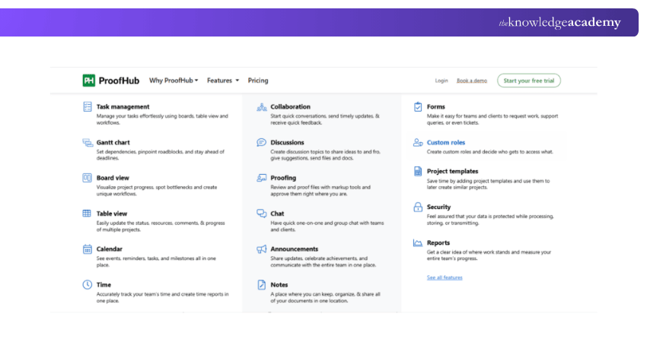Image resolution: width=647 pixels, height=342 pixels.
Task: Open the Pricing page
Action: [x=258, y=81]
